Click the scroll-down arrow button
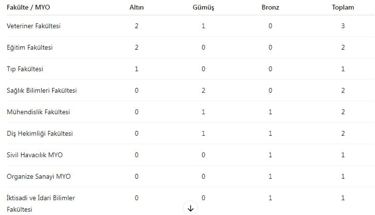Screen dimensions: 375x215 (x=190, y=208)
